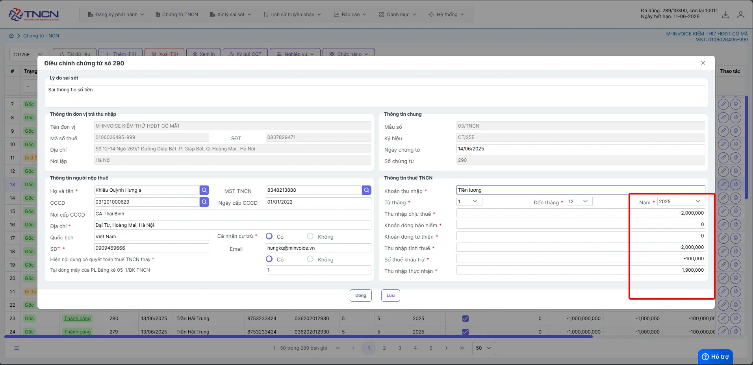This screenshot has height=365, width=753.
Task: Open the page size 50 dropdown
Action: pyautogui.click(x=484, y=348)
